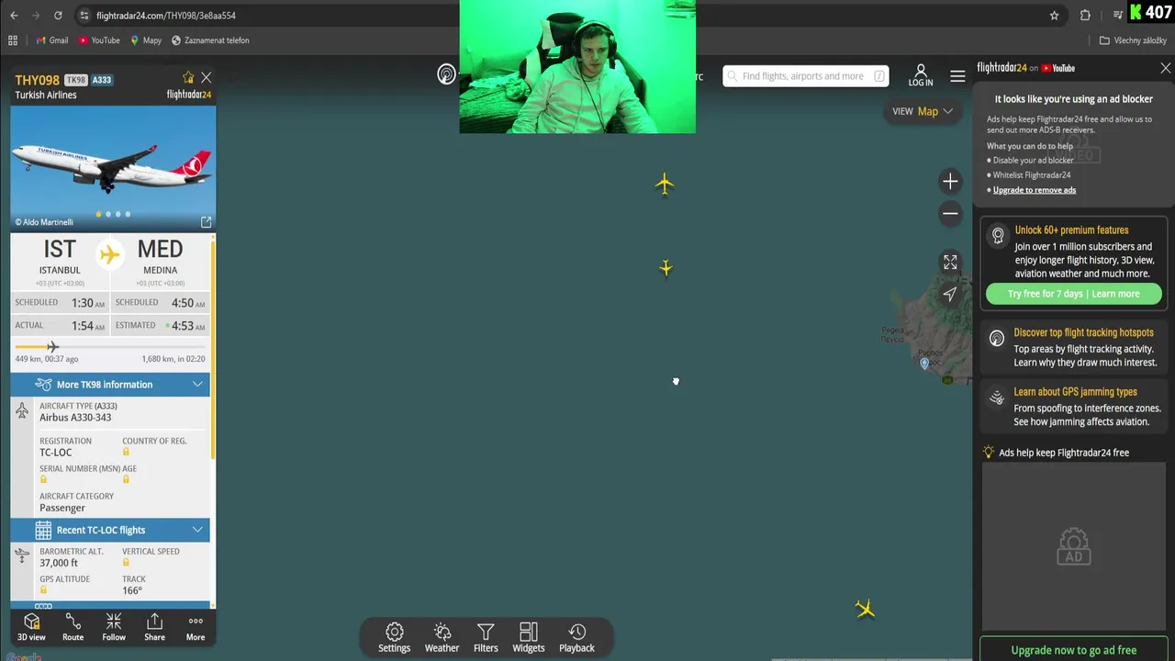Collapse the Recent TC-LOC flights section
1175x661 pixels.
pos(110,530)
